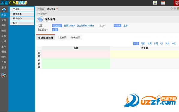Set status filter to 全部
The width and height of the screenshot is (179, 112).
[x=125, y=25]
